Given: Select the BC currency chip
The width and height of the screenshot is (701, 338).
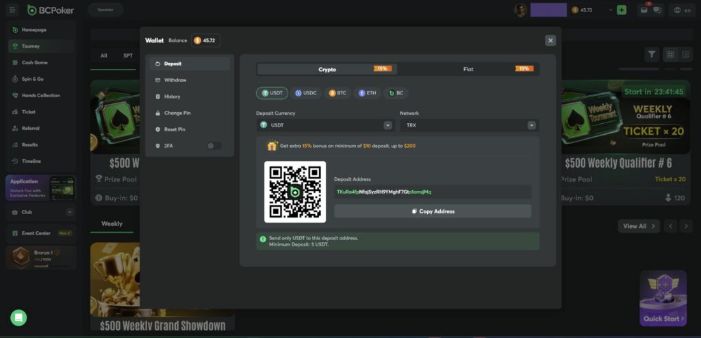Looking at the screenshot, I should [x=396, y=93].
